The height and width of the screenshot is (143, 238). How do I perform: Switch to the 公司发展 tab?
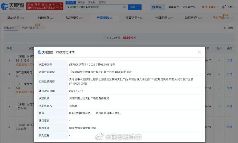164,18
